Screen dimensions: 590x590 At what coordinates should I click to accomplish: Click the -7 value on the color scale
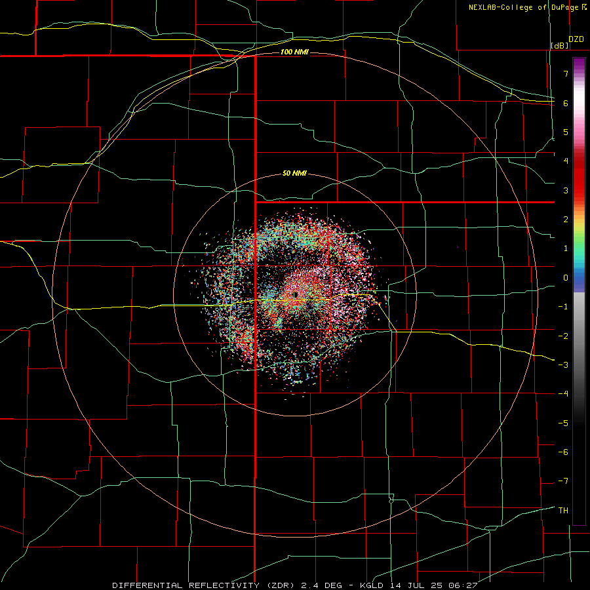tap(563, 481)
